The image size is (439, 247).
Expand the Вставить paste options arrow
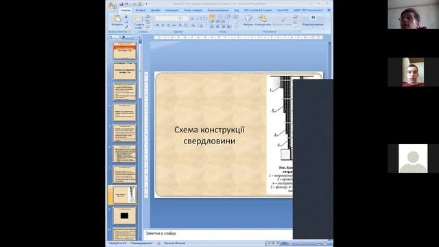pyautogui.click(x=117, y=27)
